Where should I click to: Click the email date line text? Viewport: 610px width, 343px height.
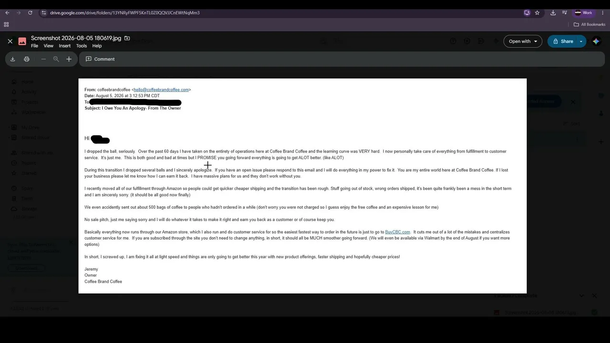pyautogui.click(x=122, y=96)
